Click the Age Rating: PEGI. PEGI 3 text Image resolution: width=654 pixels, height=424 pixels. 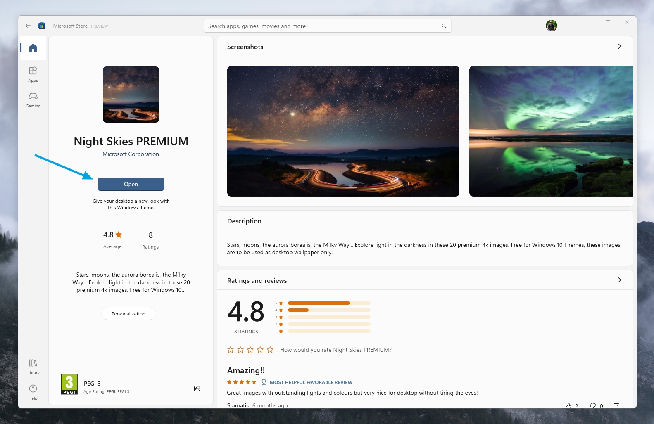click(x=106, y=392)
